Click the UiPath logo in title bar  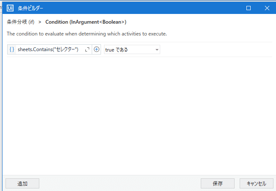[10, 8]
